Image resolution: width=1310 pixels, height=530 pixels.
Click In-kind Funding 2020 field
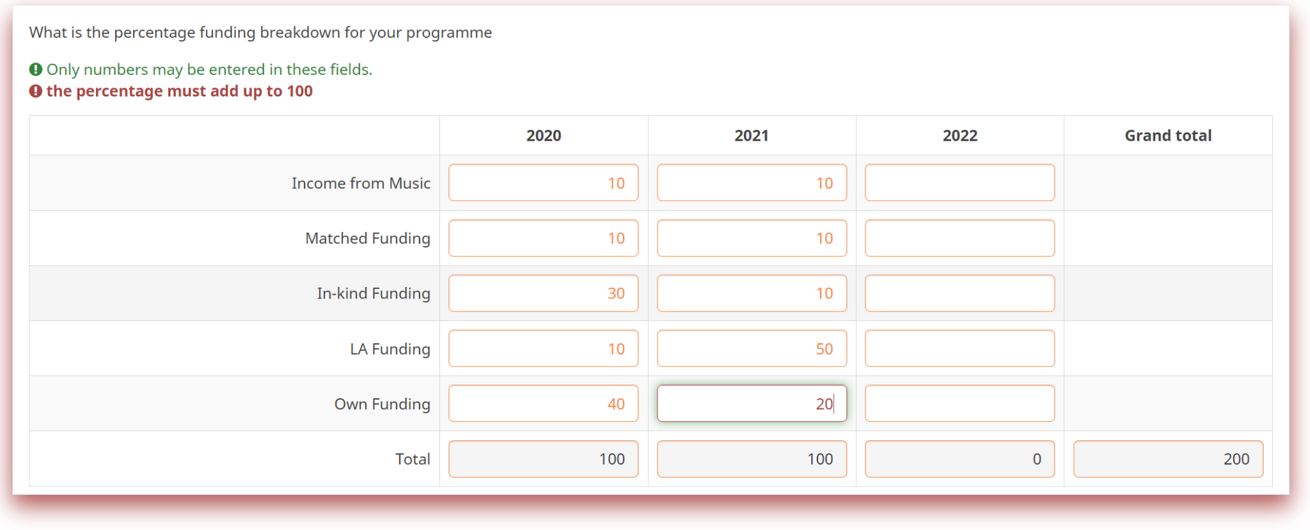[543, 293]
